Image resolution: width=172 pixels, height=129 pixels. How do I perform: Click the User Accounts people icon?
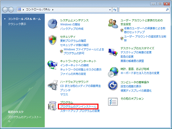[x=113, y=23]
